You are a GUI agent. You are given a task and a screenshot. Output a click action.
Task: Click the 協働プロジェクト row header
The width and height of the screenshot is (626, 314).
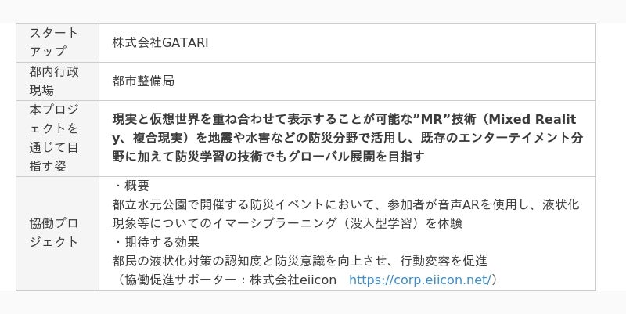tap(54, 232)
